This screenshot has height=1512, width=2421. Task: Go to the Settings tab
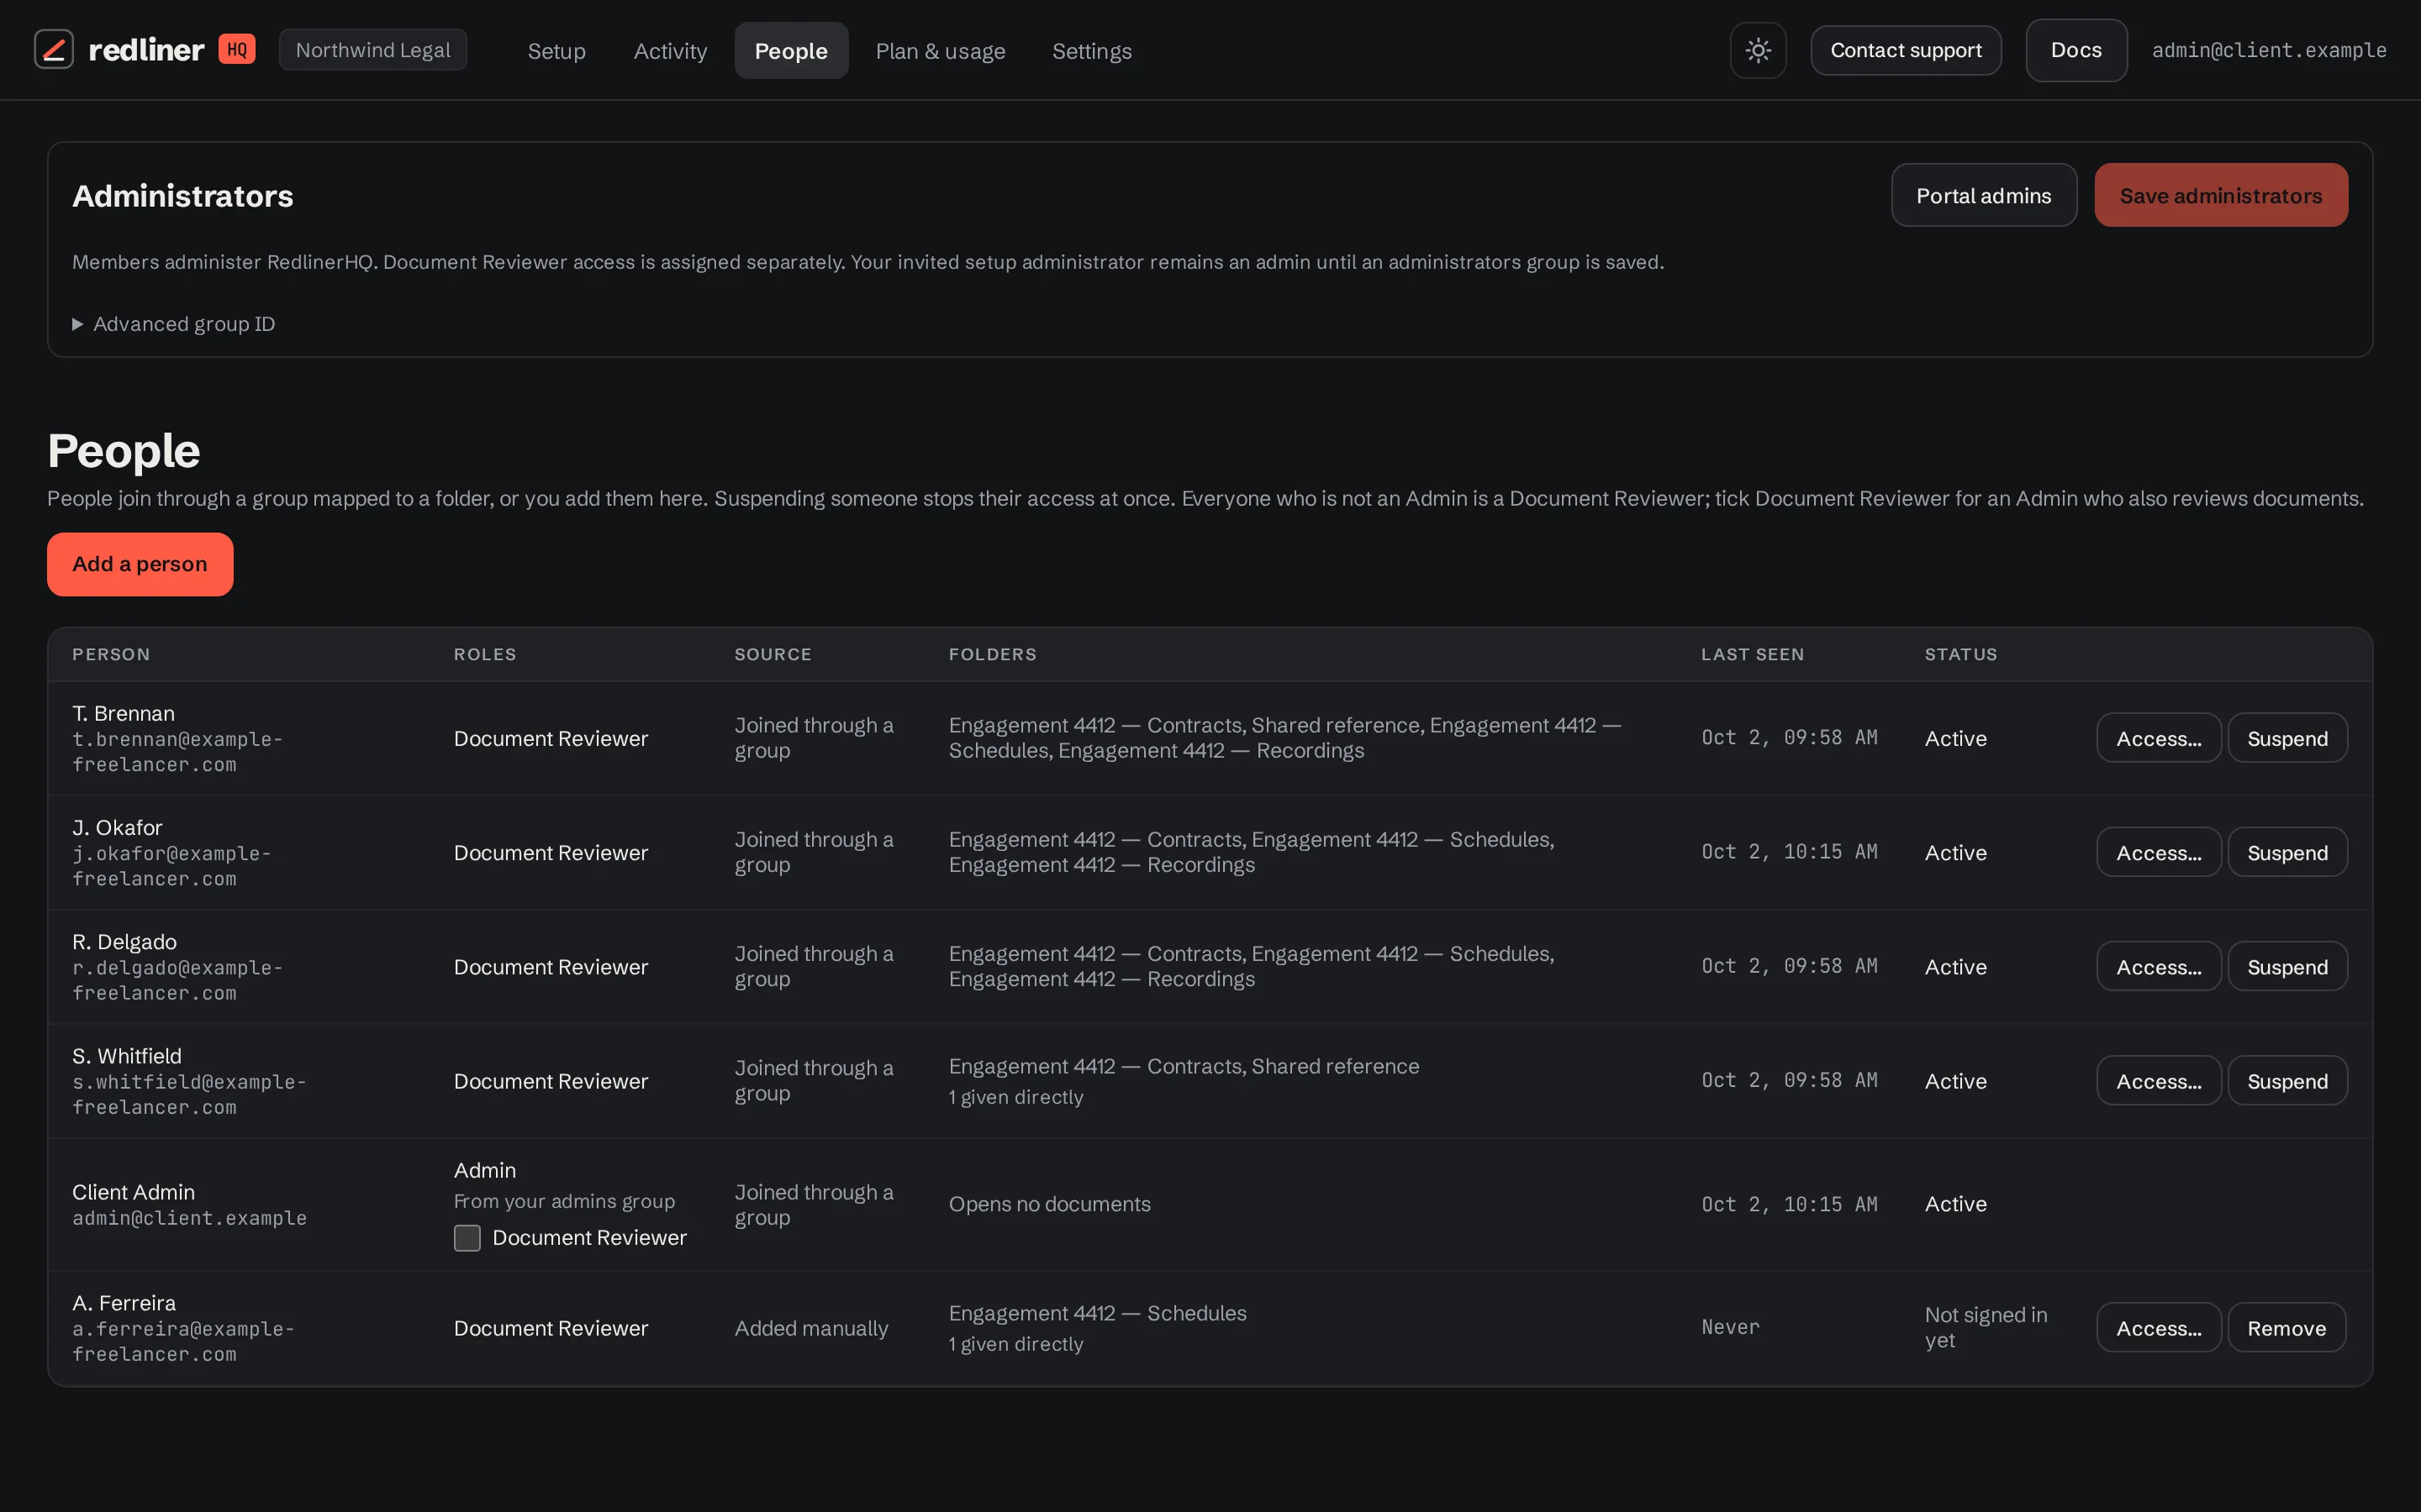(x=1091, y=51)
